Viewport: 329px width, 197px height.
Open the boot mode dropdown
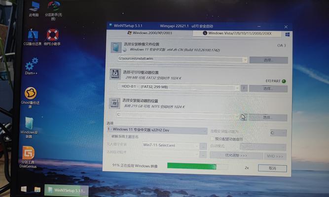pyautogui.click(x=263, y=147)
